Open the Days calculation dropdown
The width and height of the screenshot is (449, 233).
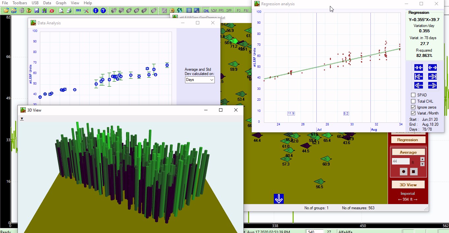200,80
